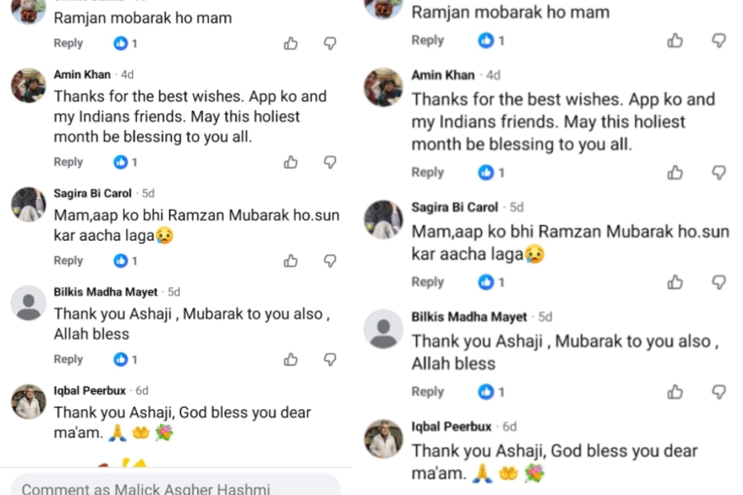Open Sagira Bi Carol's name link, left panel
Screen dimensions: 743x495
[94, 193]
